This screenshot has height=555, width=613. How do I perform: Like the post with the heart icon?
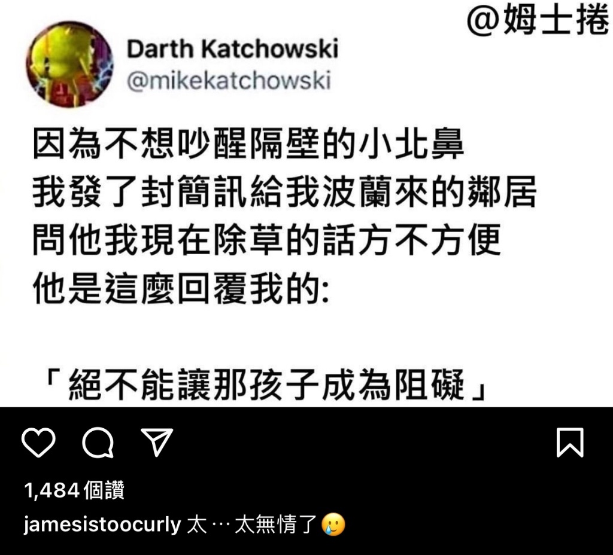38,442
